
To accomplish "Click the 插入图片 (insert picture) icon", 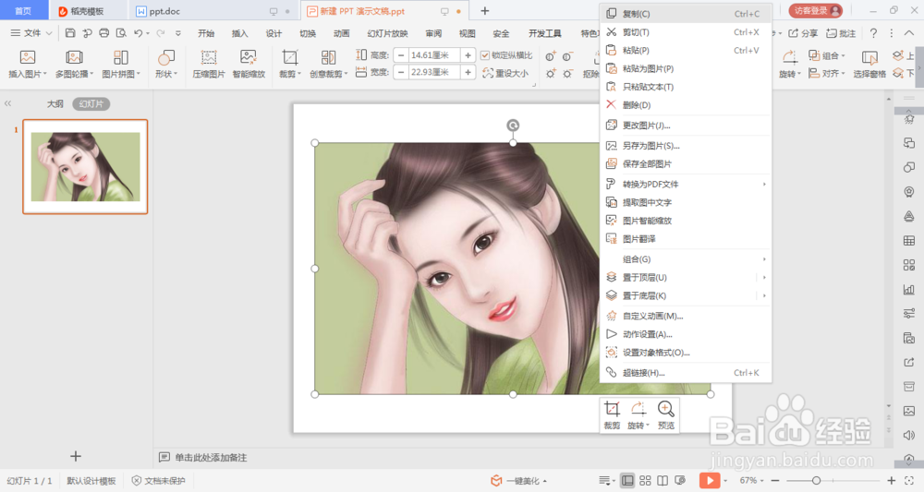I will coord(28,57).
